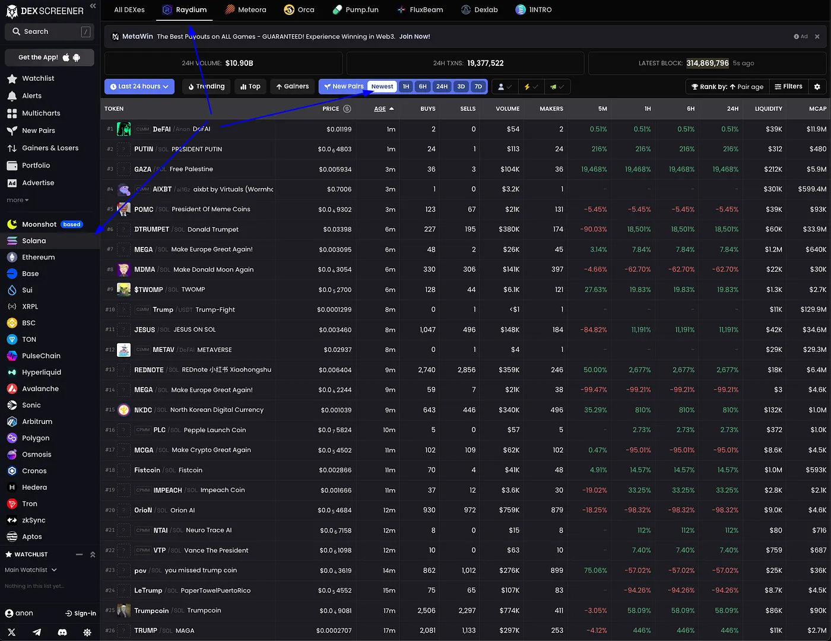Select the 6H new pairs age filter
The height and width of the screenshot is (641, 831).
pyautogui.click(x=423, y=87)
